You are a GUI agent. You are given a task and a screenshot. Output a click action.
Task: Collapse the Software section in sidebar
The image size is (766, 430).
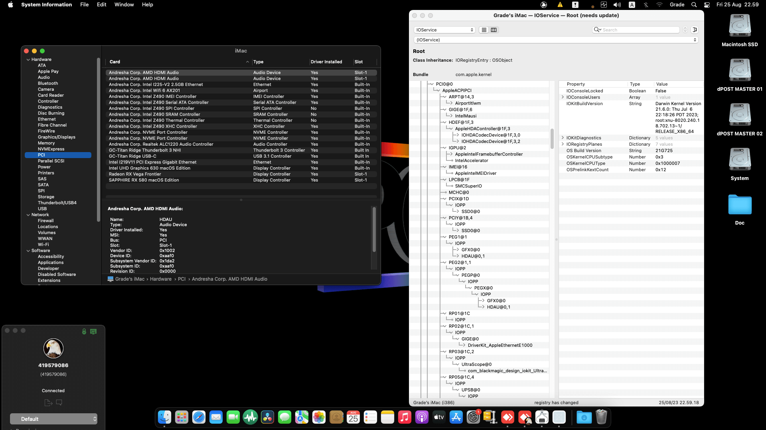click(x=28, y=251)
